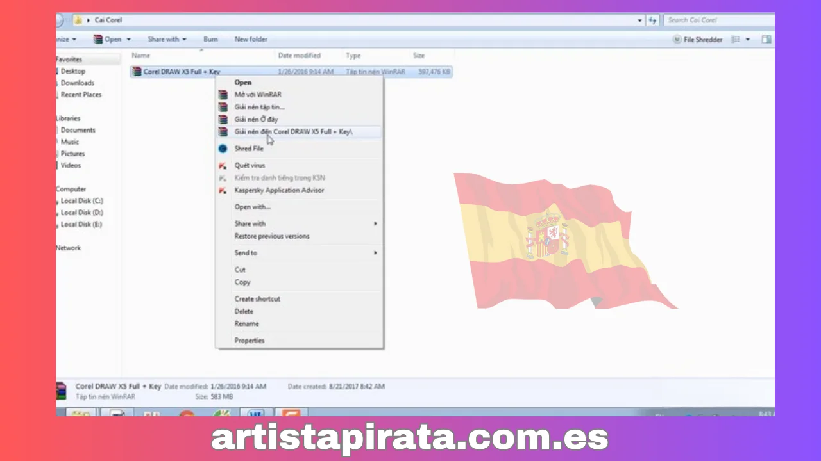The width and height of the screenshot is (821, 461).
Task: Open Music library in sidebar
Action: pos(70,142)
